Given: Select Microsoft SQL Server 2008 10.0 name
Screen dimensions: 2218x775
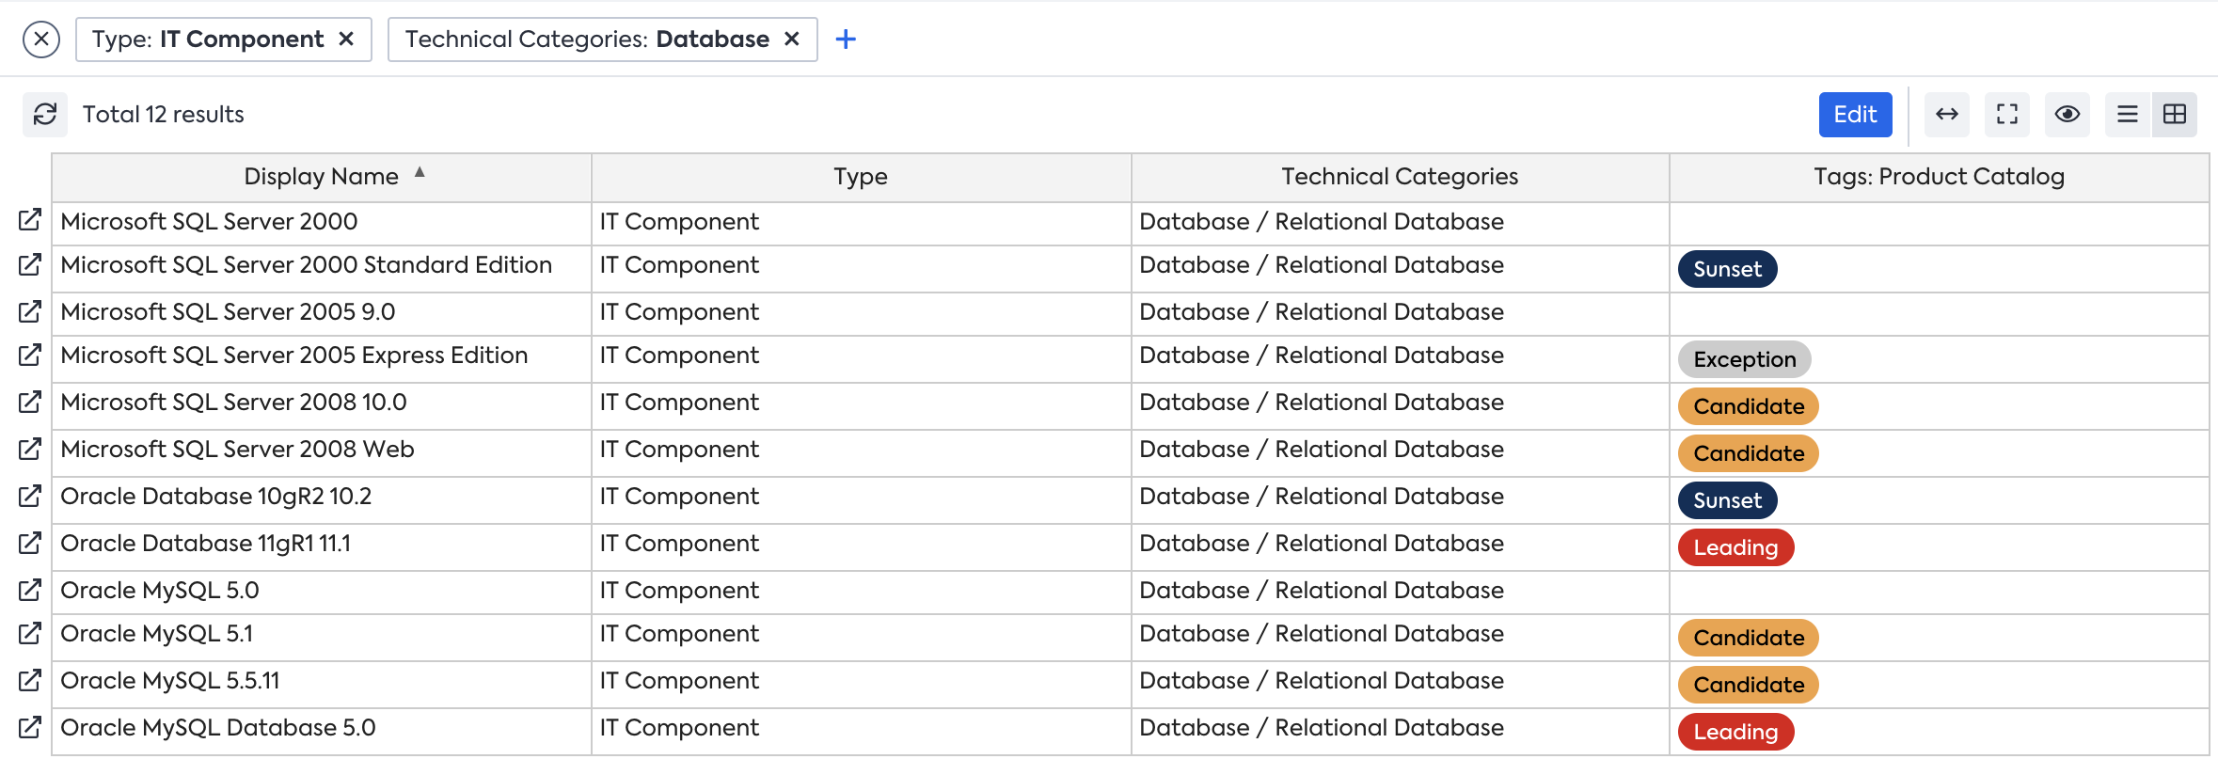Looking at the screenshot, I should [x=233, y=403].
